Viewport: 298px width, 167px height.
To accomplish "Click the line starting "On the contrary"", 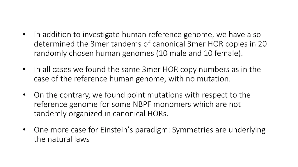I will click(x=142, y=95).
